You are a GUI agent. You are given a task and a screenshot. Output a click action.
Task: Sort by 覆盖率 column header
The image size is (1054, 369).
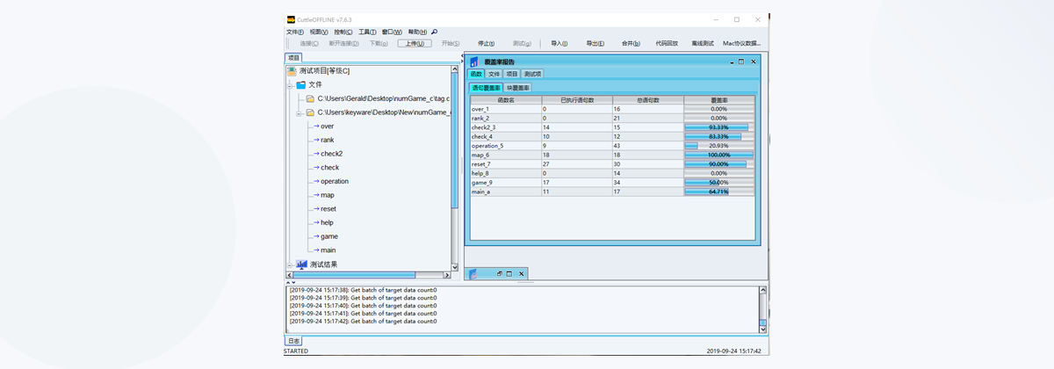point(718,100)
